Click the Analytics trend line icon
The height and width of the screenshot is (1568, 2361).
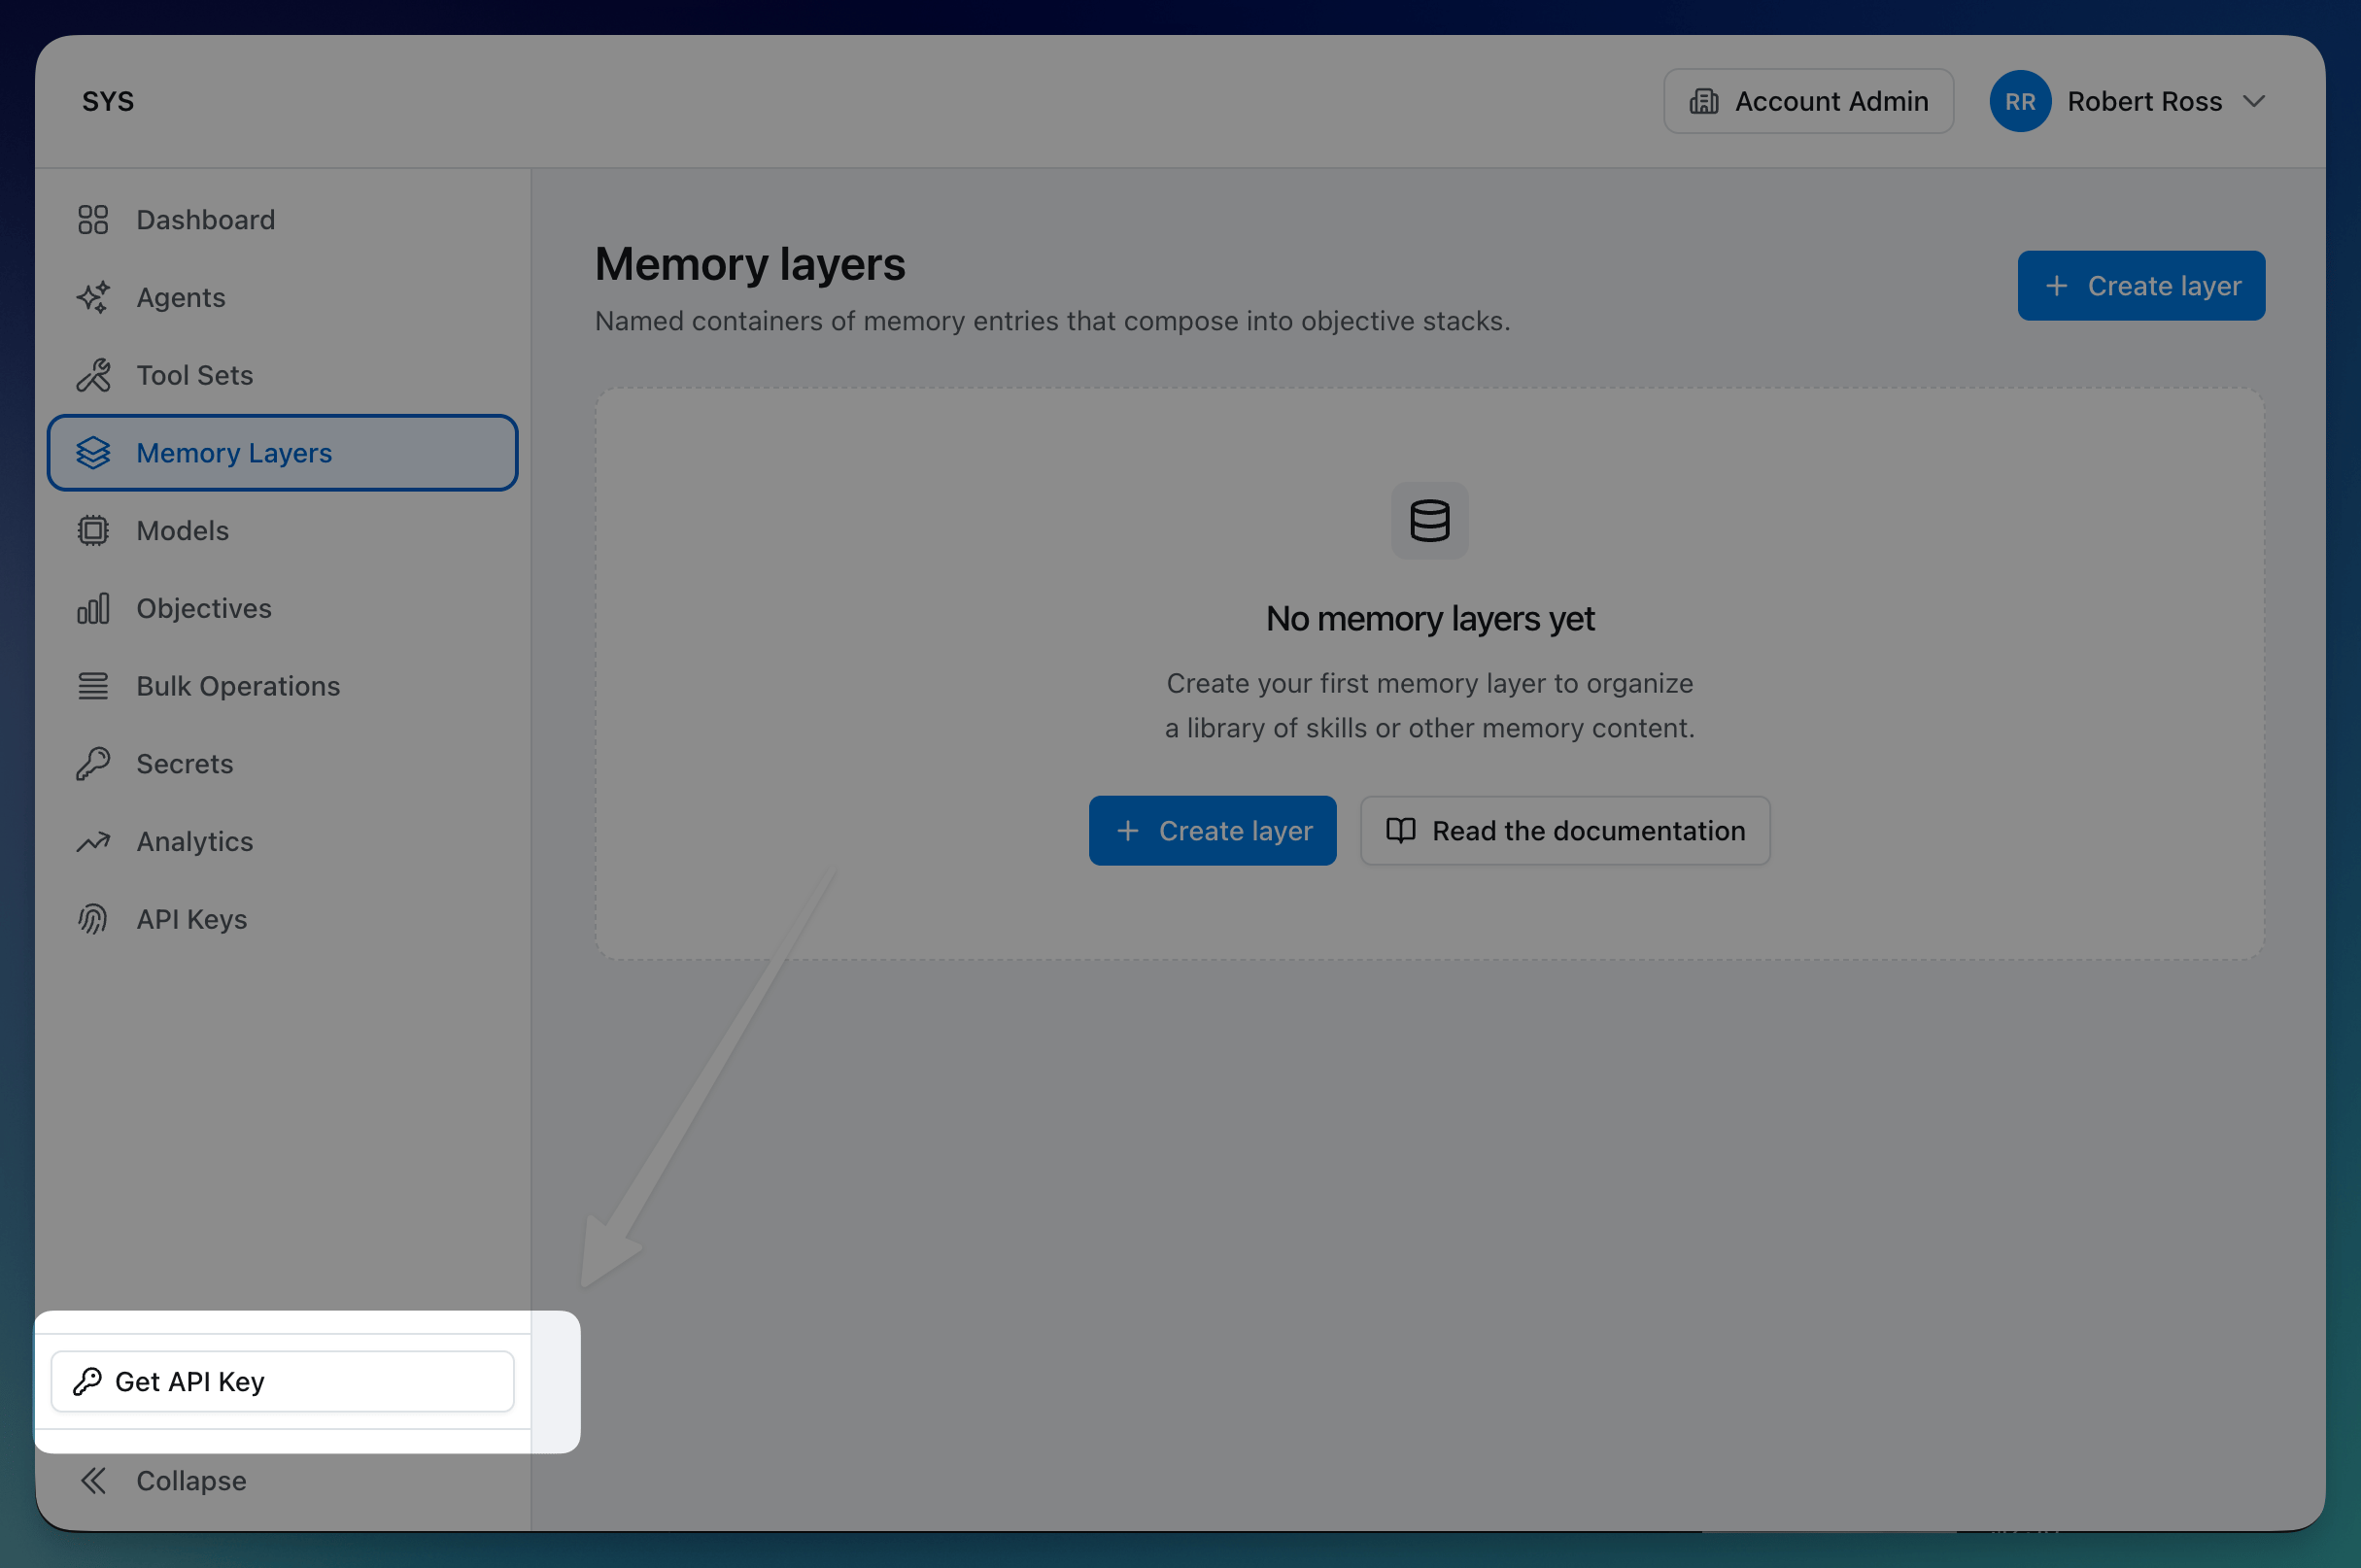pos(93,842)
